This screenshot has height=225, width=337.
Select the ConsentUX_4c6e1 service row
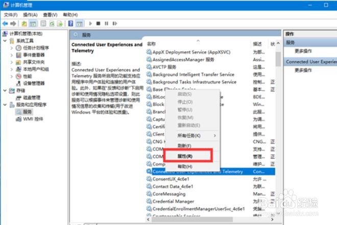pos(171,179)
